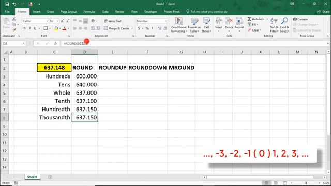The width and height of the screenshot is (331, 186).
Task: Open the Format cells menu
Action: coord(239,25)
